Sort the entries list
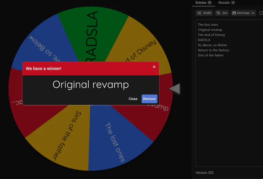The height and width of the screenshot is (179, 263). [222, 13]
